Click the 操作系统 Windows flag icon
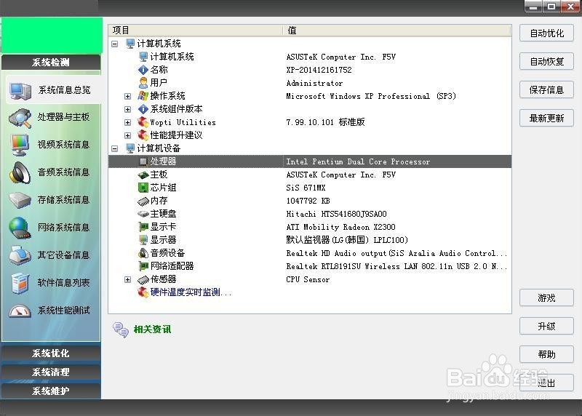Image resolution: width=582 pixels, height=416 pixels. (x=143, y=96)
